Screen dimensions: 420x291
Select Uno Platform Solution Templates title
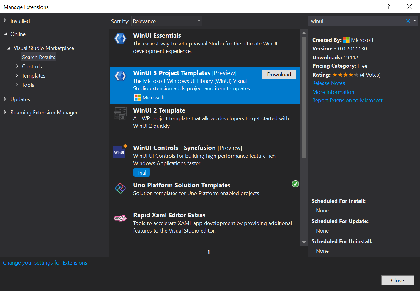click(x=182, y=185)
